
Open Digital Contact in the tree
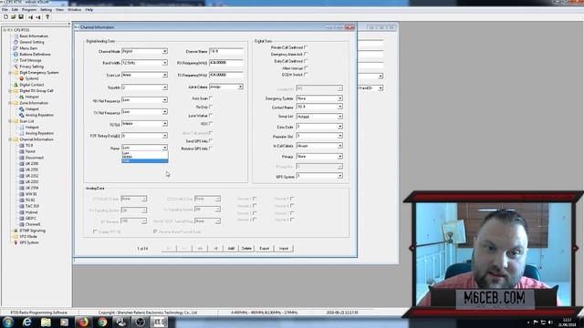pyautogui.click(x=32, y=85)
